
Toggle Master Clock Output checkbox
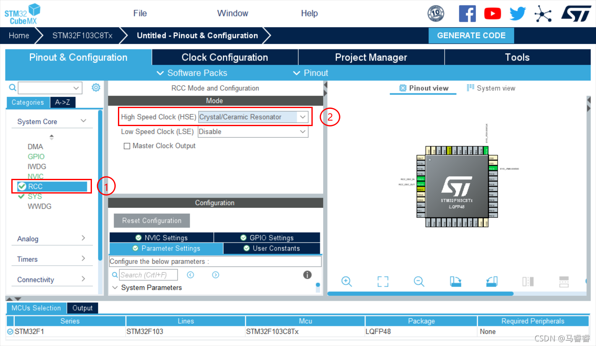(x=127, y=146)
